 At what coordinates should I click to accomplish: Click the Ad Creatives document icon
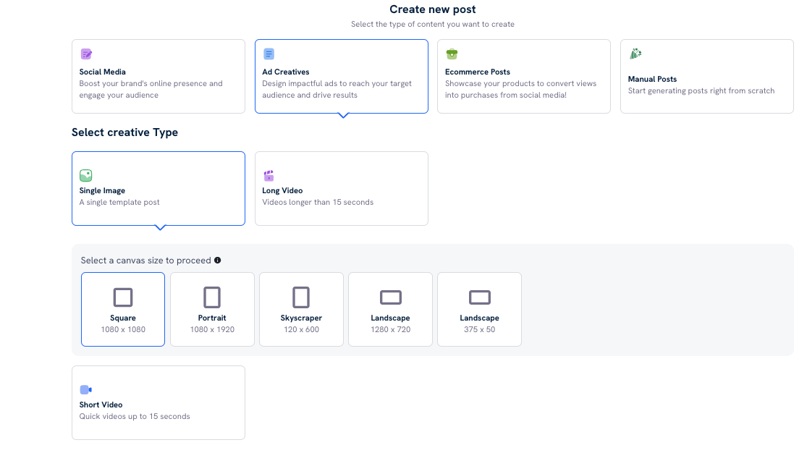click(x=269, y=54)
